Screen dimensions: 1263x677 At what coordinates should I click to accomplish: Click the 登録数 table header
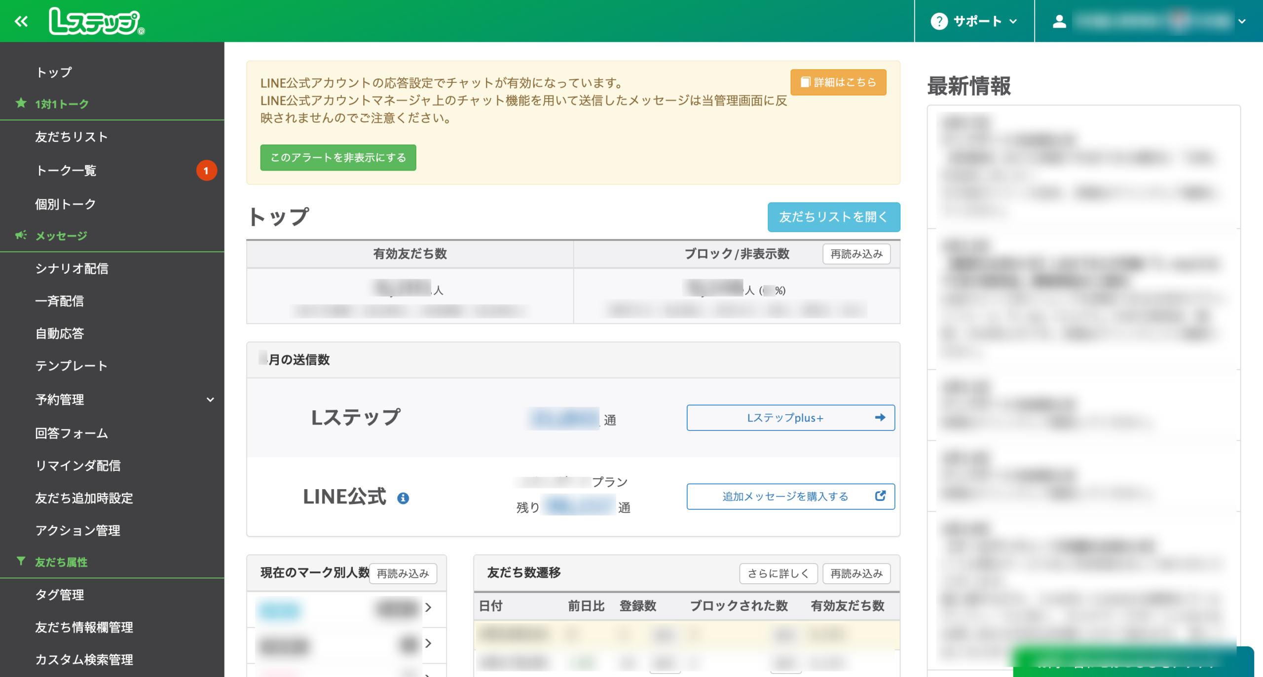pyautogui.click(x=638, y=606)
